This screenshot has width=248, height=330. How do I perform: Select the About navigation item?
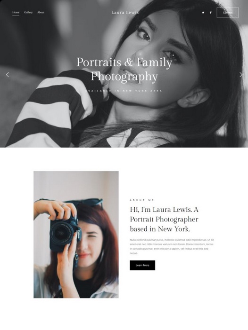41,12
